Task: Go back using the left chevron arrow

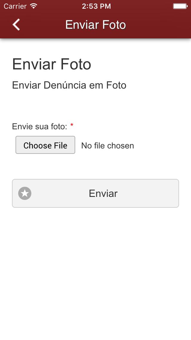Action: pyautogui.click(x=16, y=25)
